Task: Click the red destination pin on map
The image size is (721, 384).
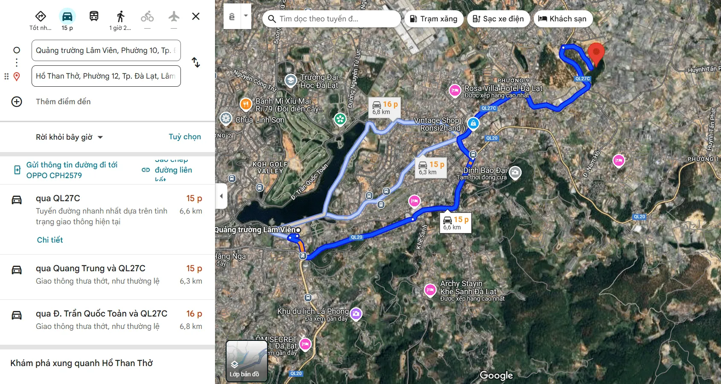Action: [x=596, y=53]
